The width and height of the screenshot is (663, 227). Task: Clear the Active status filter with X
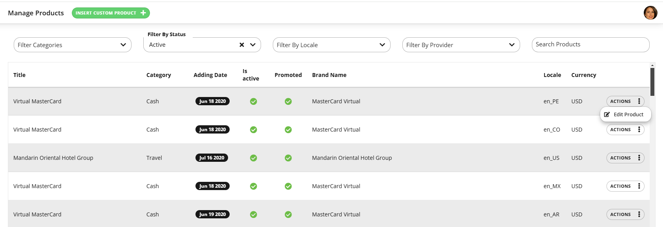point(242,45)
